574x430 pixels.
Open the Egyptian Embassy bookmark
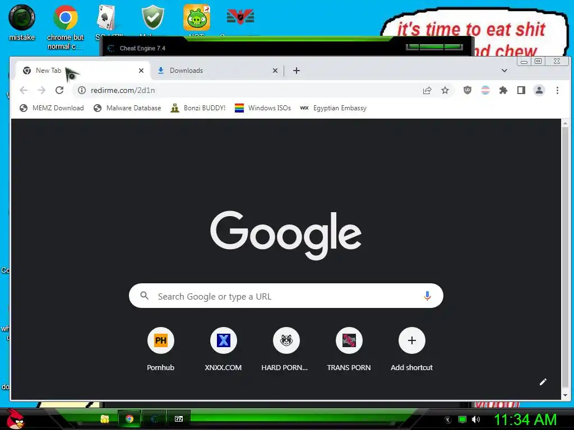tap(333, 108)
